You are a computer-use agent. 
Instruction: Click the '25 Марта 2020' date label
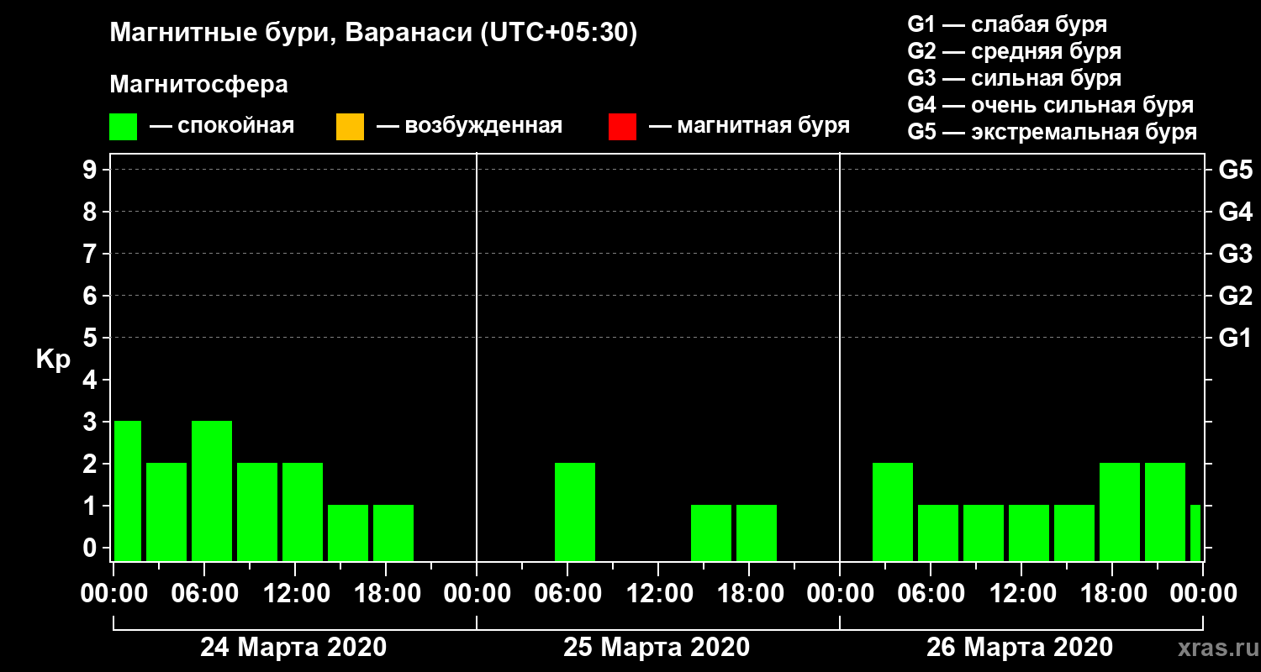657,648
